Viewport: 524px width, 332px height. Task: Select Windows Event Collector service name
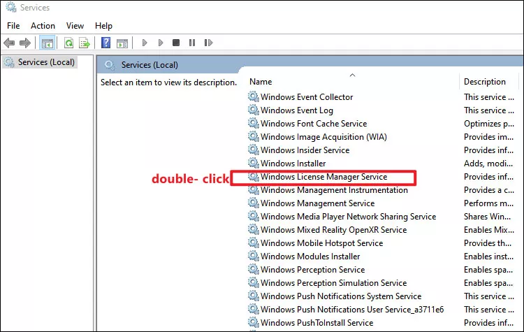[307, 97]
